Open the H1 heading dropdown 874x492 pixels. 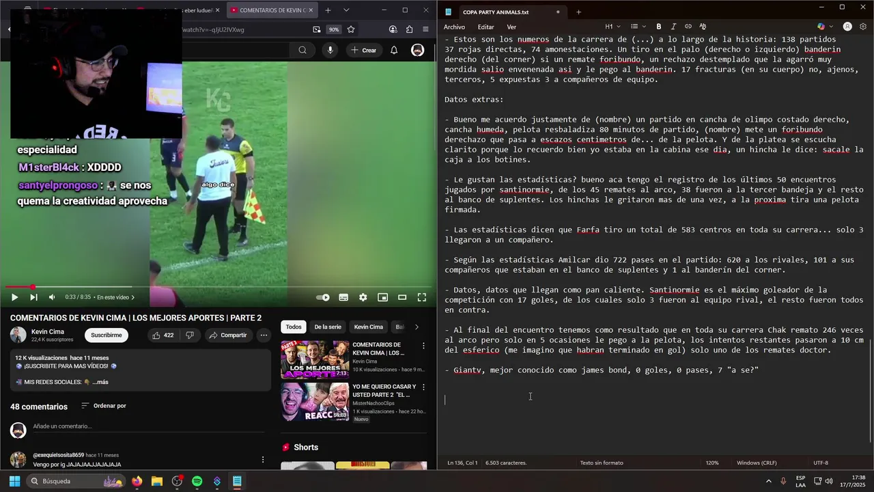tap(612, 27)
